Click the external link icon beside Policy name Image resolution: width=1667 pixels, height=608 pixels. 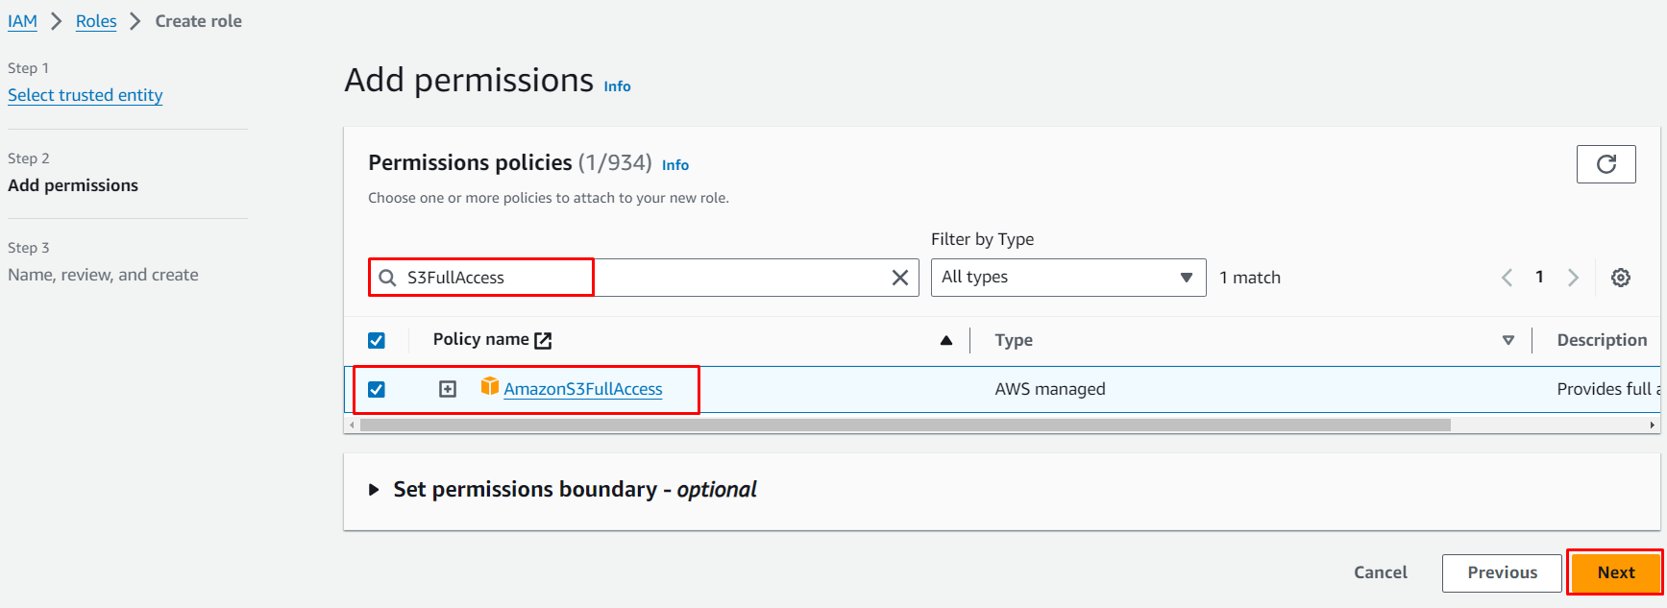(x=543, y=340)
